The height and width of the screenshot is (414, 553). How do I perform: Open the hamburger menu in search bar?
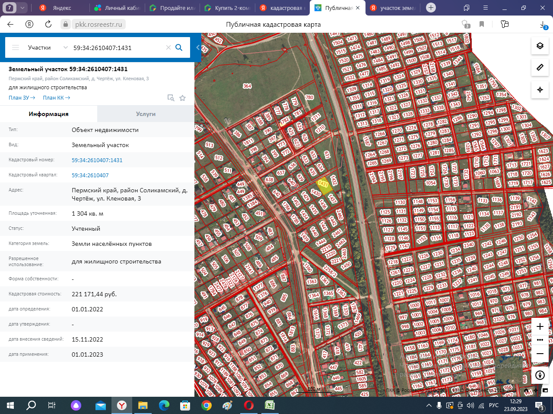[16, 47]
